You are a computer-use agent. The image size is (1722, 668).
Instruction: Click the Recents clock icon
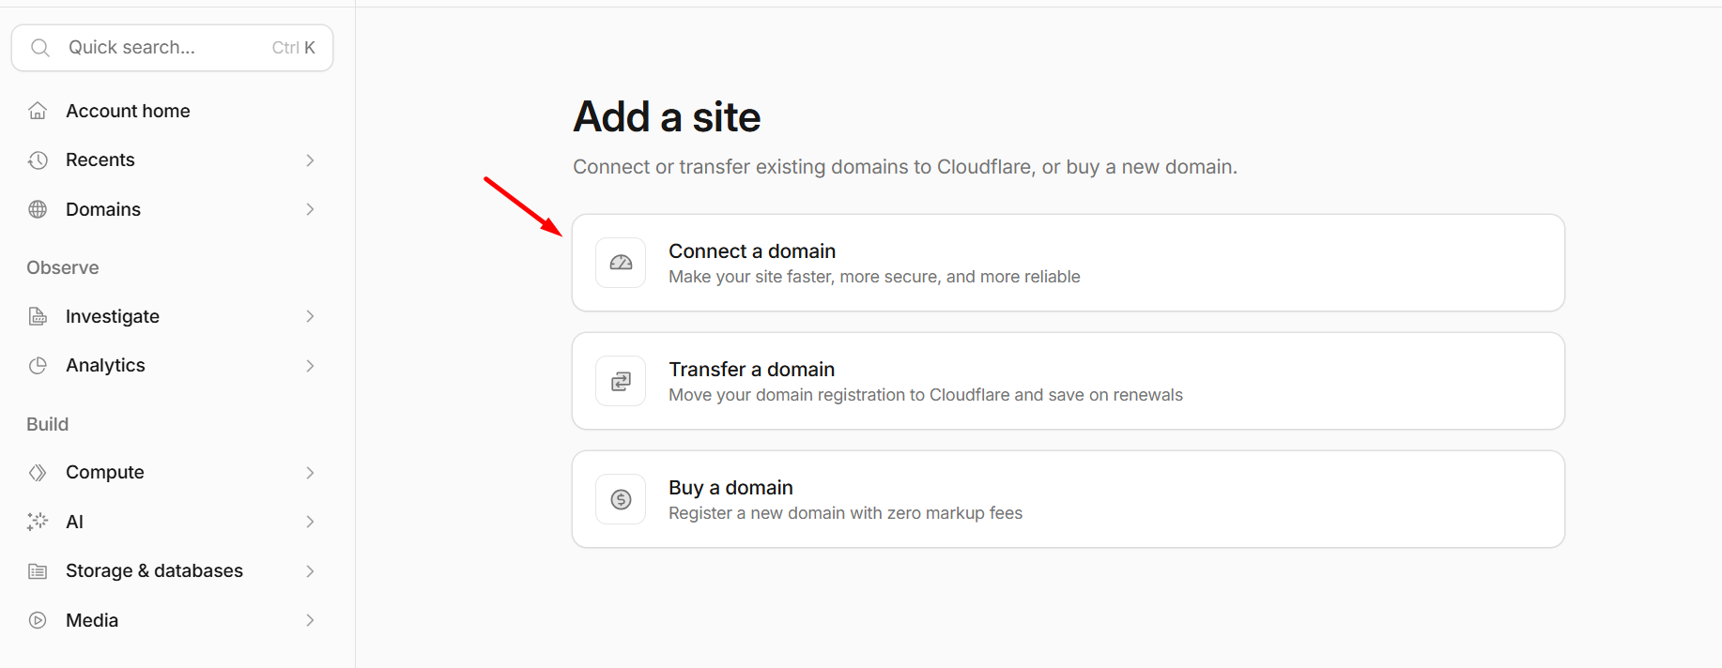tap(38, 160)
